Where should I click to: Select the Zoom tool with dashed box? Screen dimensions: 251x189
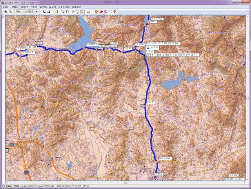(63, 12)
